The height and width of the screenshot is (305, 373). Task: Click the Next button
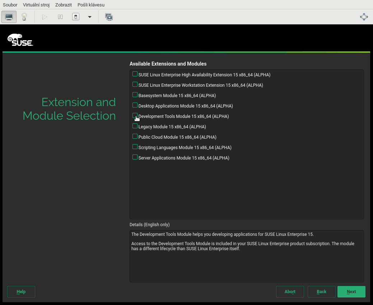(x=351, y=292)
